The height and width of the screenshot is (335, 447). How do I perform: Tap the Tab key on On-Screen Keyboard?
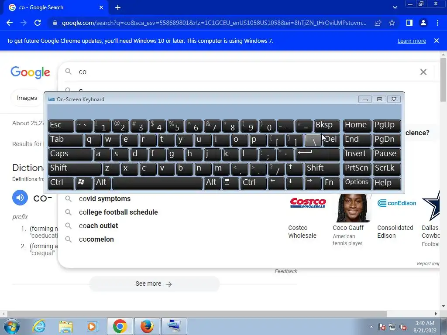65,140
